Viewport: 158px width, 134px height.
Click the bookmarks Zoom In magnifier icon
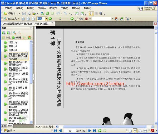coord(14,33)
